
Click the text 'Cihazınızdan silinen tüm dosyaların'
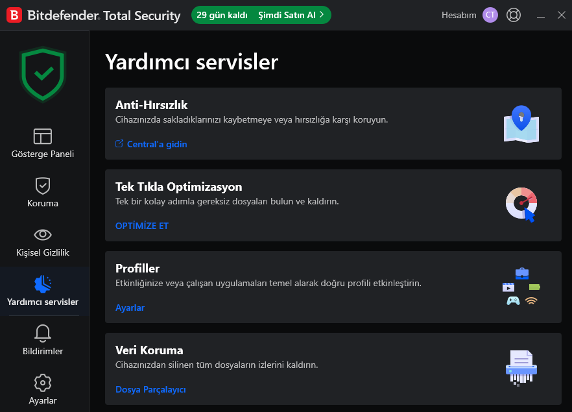[185, 365]
